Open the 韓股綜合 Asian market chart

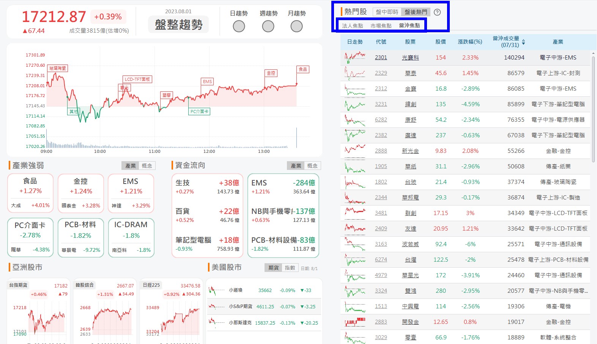105,311
